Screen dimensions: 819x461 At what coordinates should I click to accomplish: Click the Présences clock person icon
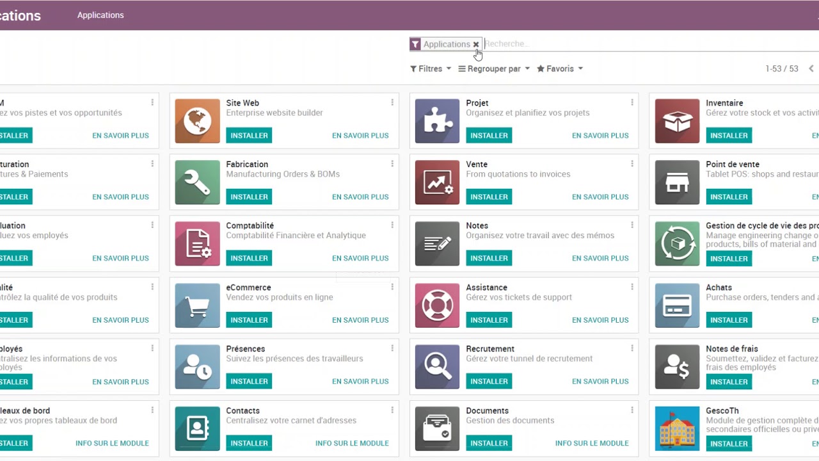click(197, 367)
